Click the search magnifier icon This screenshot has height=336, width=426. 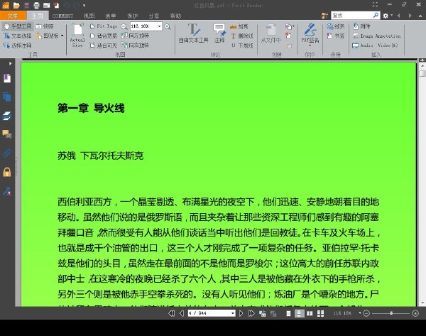[376, 16]
